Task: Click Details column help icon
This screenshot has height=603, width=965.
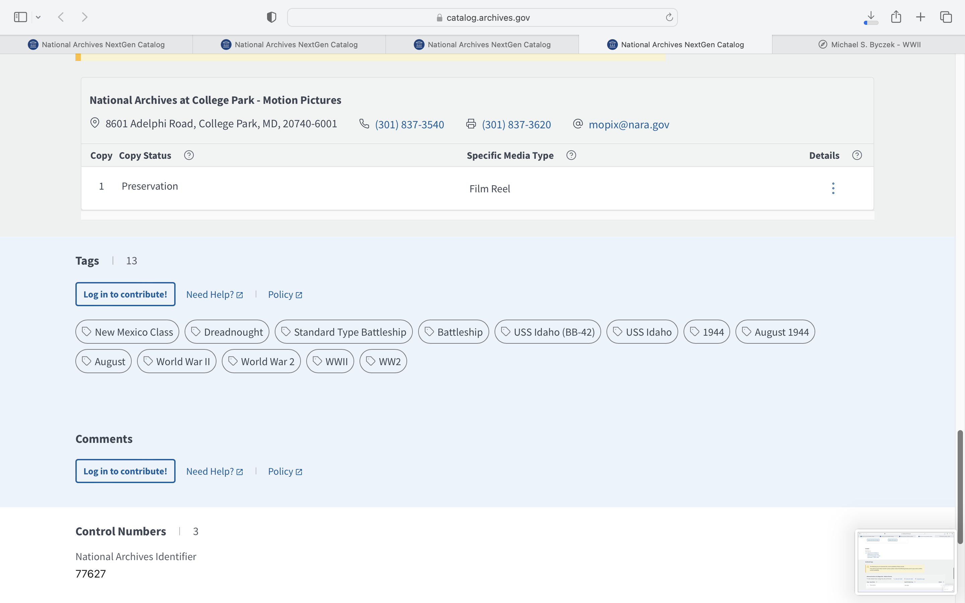Action: click(x=857, y=155)
